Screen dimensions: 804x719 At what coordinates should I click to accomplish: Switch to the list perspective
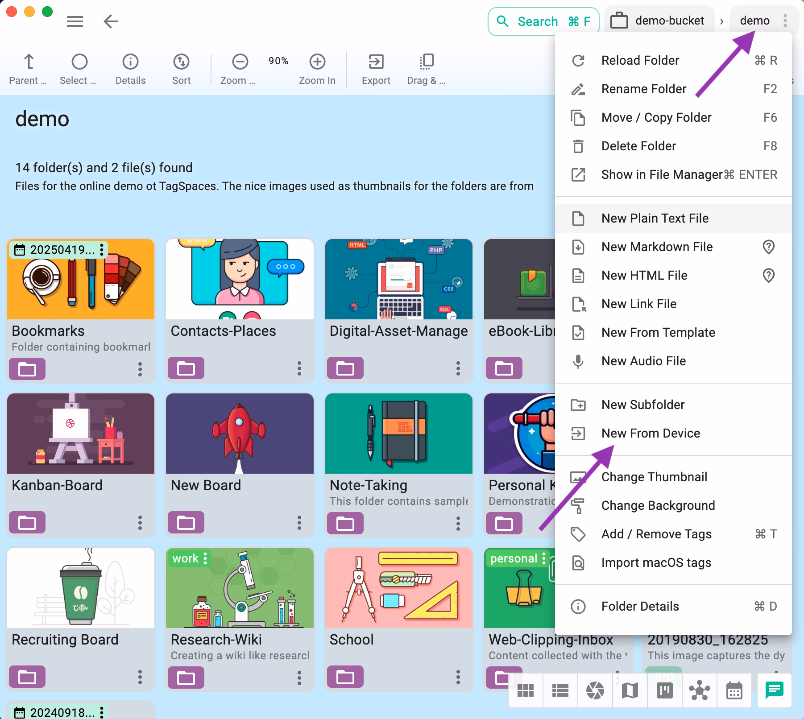tap(560, 690)
